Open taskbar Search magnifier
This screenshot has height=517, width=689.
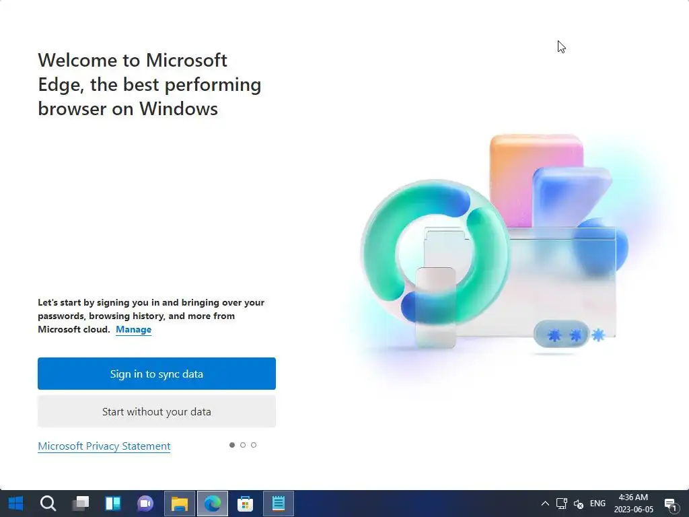coord(48,504)
